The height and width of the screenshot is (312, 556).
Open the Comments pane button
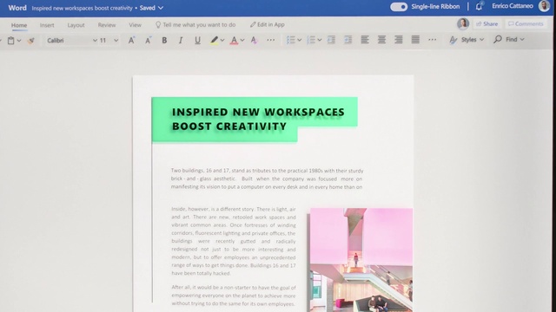(x=526, y=23)
